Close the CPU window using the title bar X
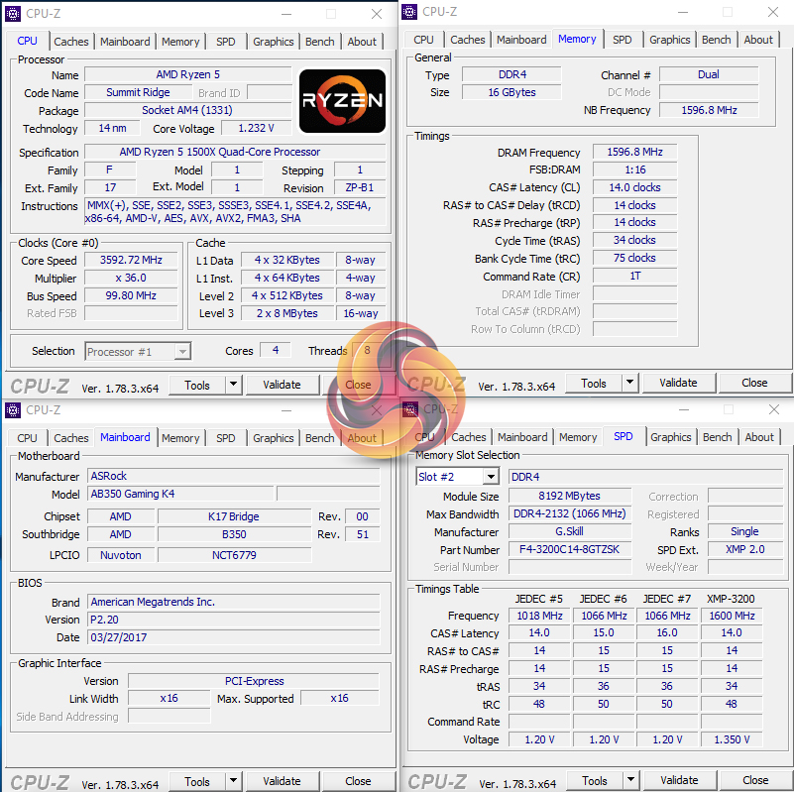Screen dimensions: 794x792 (377, 14)
